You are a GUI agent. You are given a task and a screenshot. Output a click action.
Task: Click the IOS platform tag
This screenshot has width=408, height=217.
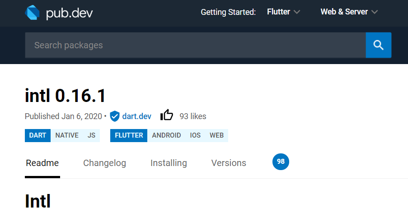click(x=195, y=135)
